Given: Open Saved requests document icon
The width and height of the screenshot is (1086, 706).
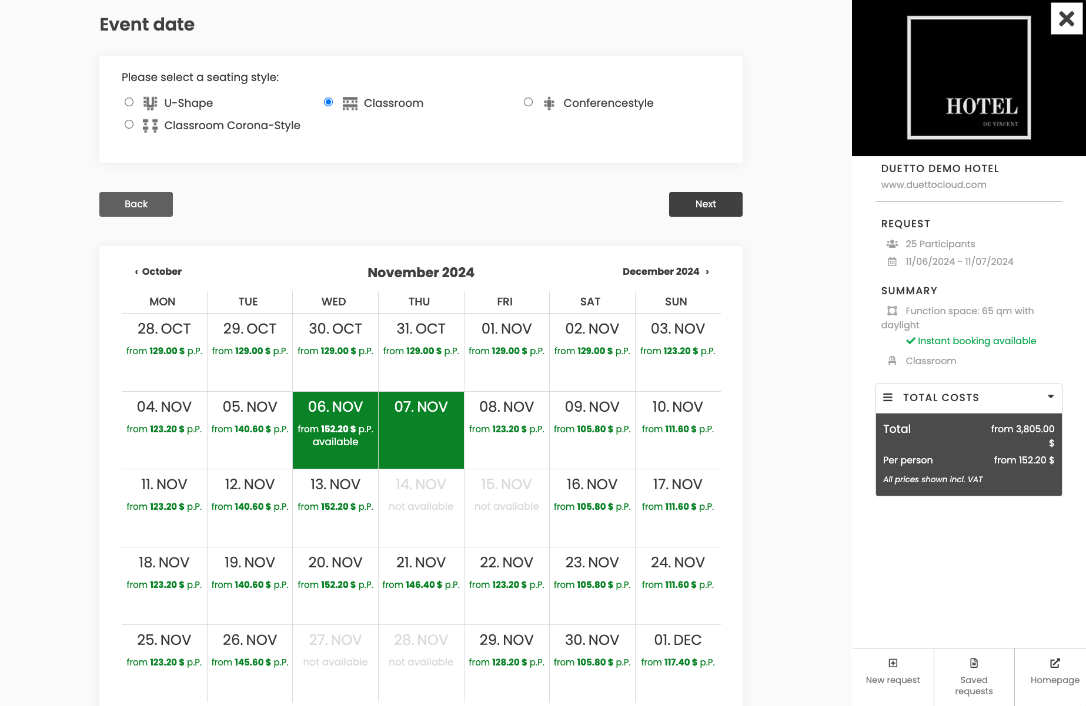Looking at the screenshot, I should tap(974, 663).
